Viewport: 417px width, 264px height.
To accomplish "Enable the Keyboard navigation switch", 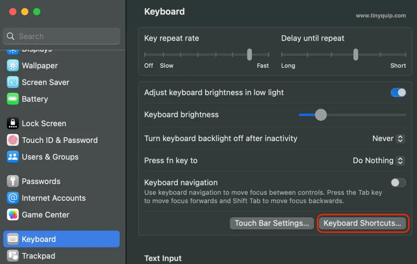I will coord(398,183).
